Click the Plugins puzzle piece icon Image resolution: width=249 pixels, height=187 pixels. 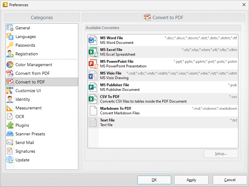(10, 125)
